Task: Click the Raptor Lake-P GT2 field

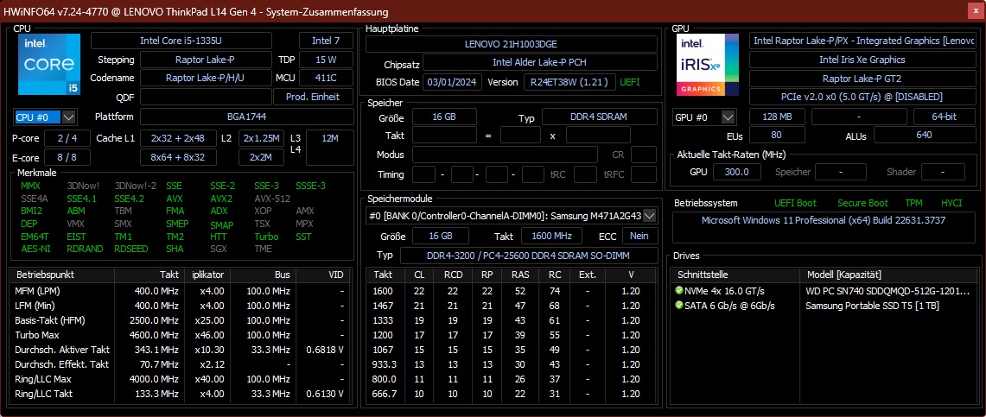Action: pos(862,79)
